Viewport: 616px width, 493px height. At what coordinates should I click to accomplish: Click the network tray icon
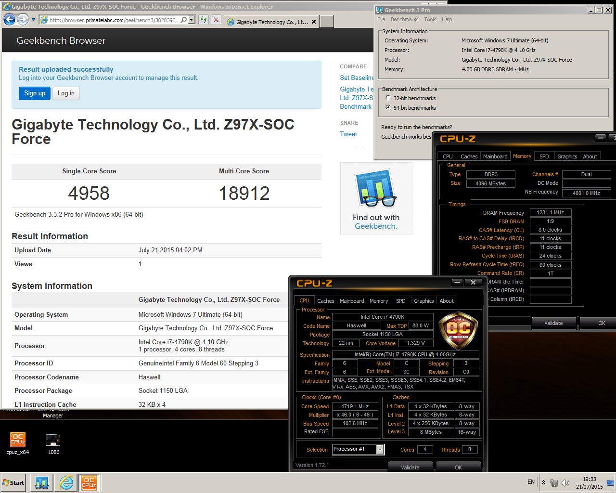coord(554,482)
